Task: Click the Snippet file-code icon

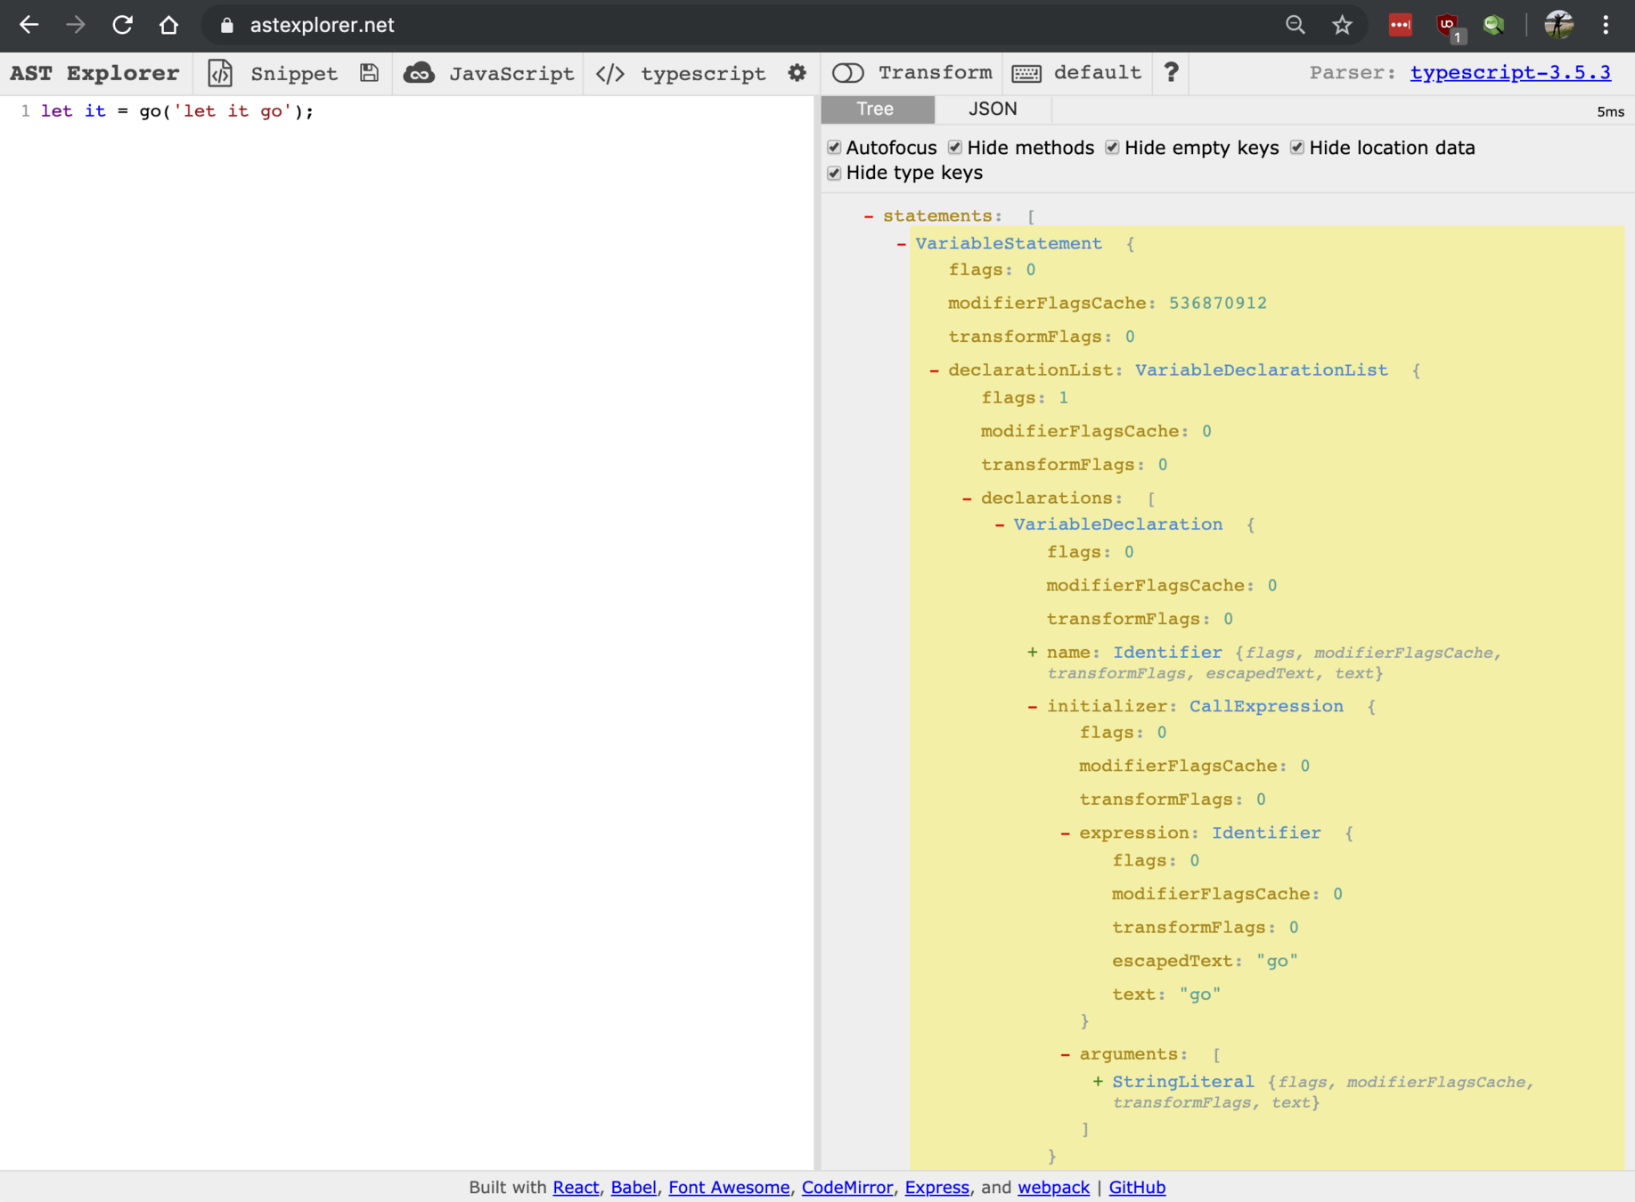Action: pos(220,73)
